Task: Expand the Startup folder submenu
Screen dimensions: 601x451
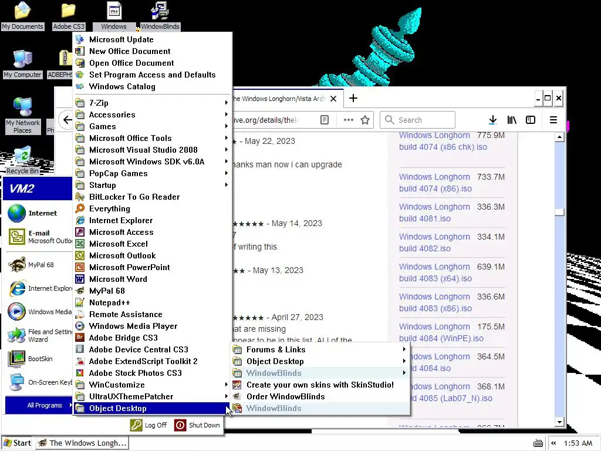Action: click(x=152, y=185)
